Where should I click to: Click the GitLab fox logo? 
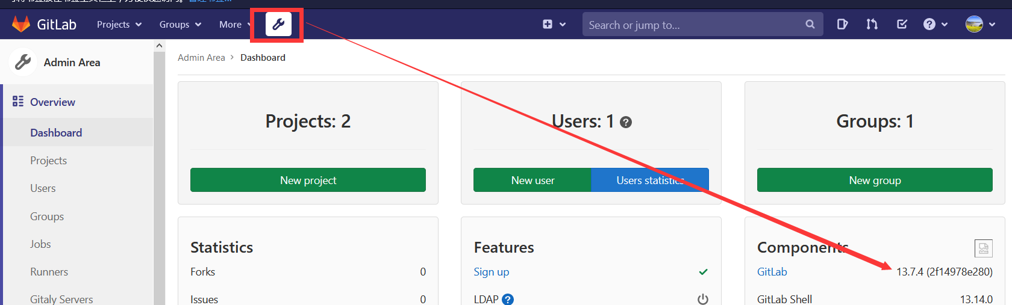pyautogui.click(x=21, y=24)
